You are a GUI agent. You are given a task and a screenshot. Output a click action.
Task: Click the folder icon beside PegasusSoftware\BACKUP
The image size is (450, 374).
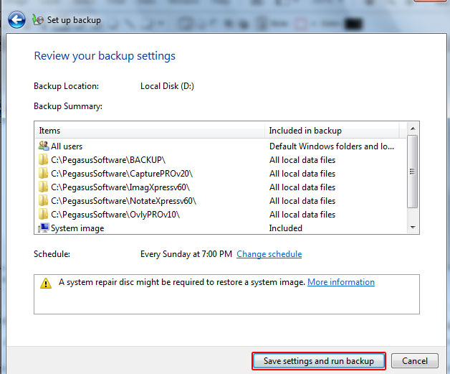pos(43,160)
